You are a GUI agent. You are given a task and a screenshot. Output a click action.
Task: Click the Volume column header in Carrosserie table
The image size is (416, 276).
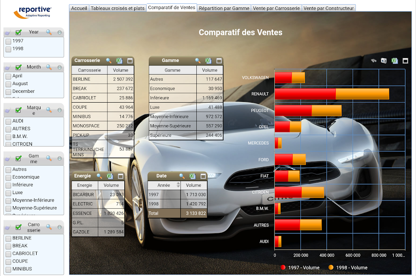point(120,70)
